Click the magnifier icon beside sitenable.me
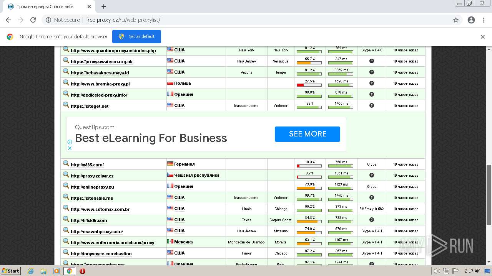Image resolution: width=492 pixels, height=276 pixels. tap(66, 197)
